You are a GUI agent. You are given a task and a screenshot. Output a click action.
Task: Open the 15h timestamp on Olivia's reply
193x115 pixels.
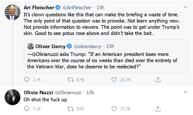90,92
